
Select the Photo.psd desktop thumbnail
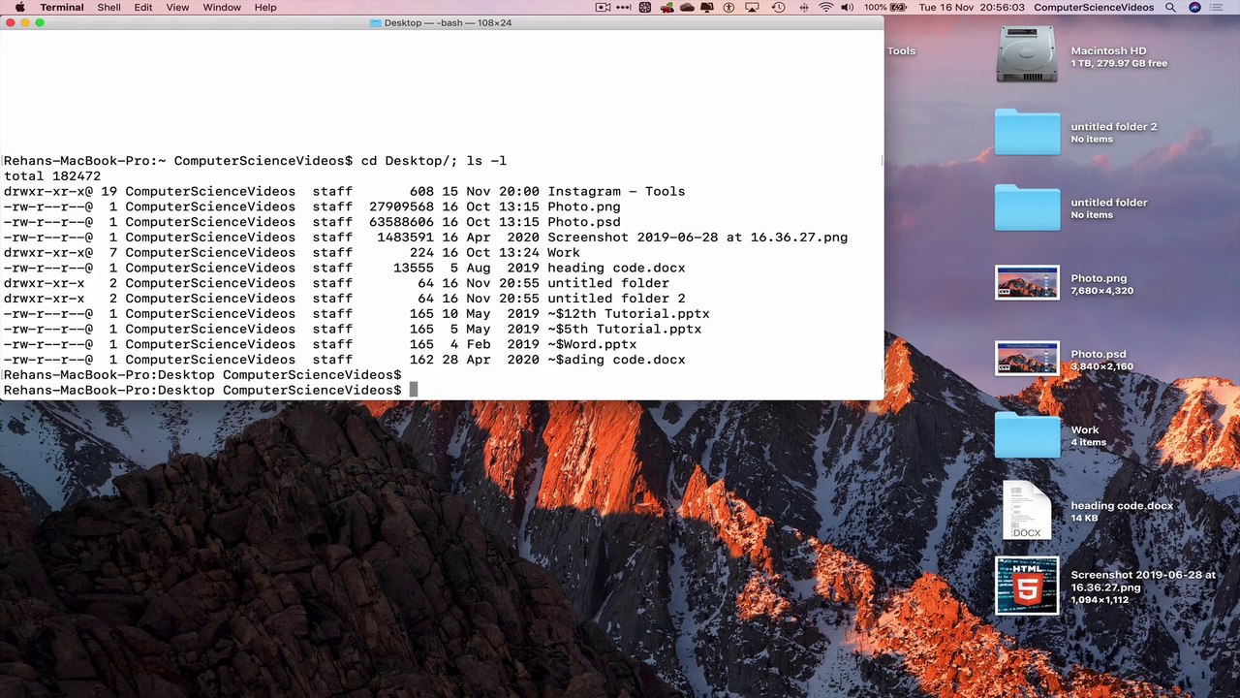[1027, 359]
